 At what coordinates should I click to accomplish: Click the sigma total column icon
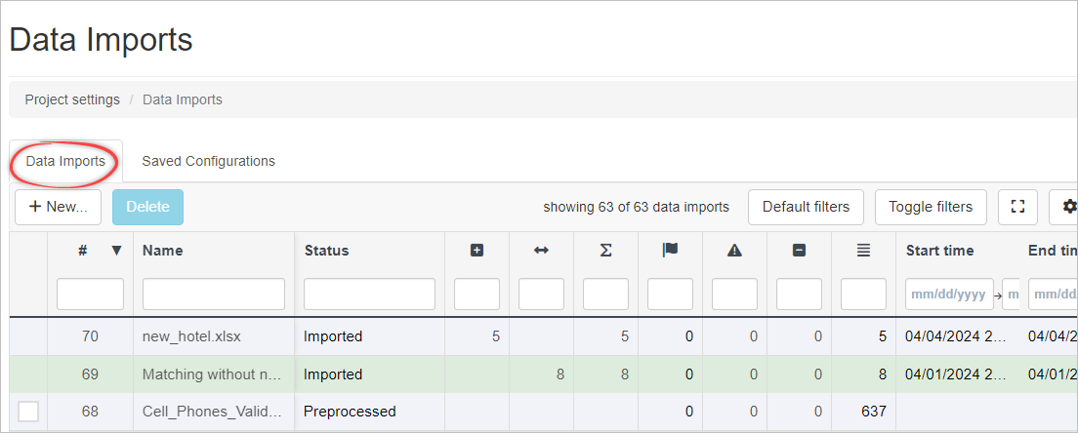click(605, 251)
